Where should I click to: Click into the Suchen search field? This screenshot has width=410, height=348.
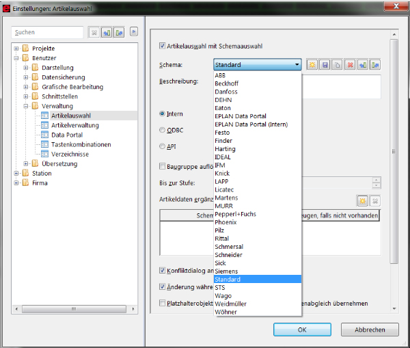[x=47, y=32]
